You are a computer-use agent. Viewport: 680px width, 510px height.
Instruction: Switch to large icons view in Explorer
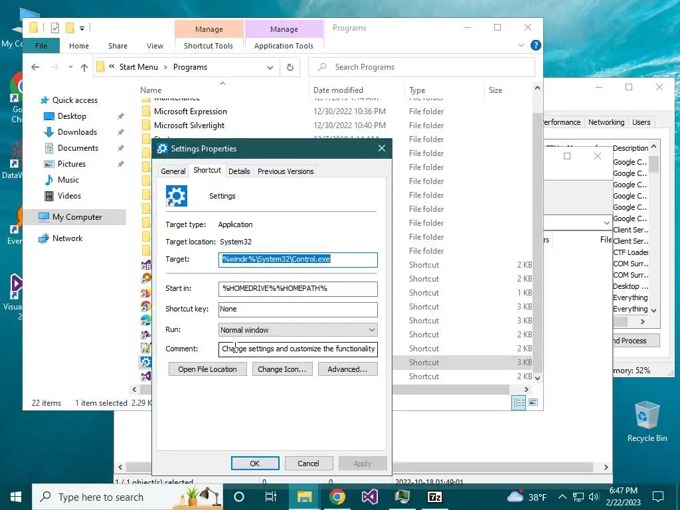click(x=533, y=402)
